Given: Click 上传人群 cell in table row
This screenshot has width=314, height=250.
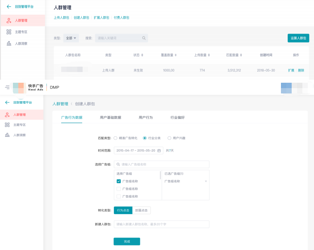Looking at the screenshot, I should 109,70.
